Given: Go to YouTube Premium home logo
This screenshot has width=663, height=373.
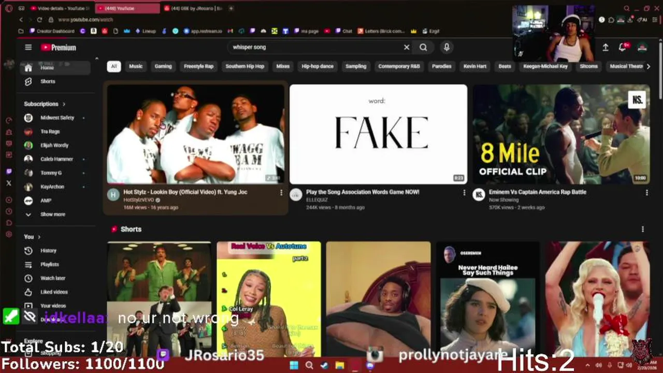Looking at the screenshot, I should (58, 47).
